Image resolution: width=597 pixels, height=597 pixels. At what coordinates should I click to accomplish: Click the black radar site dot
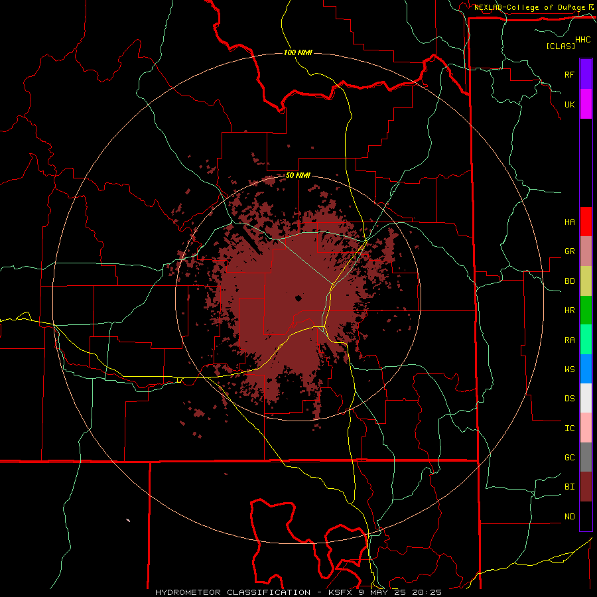[298, 298]
